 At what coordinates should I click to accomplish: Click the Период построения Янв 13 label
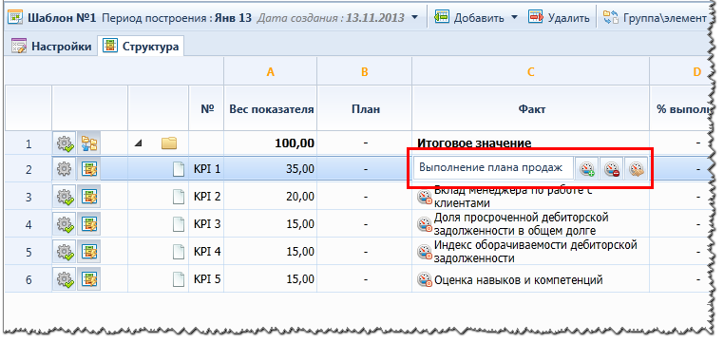[177, 18]
